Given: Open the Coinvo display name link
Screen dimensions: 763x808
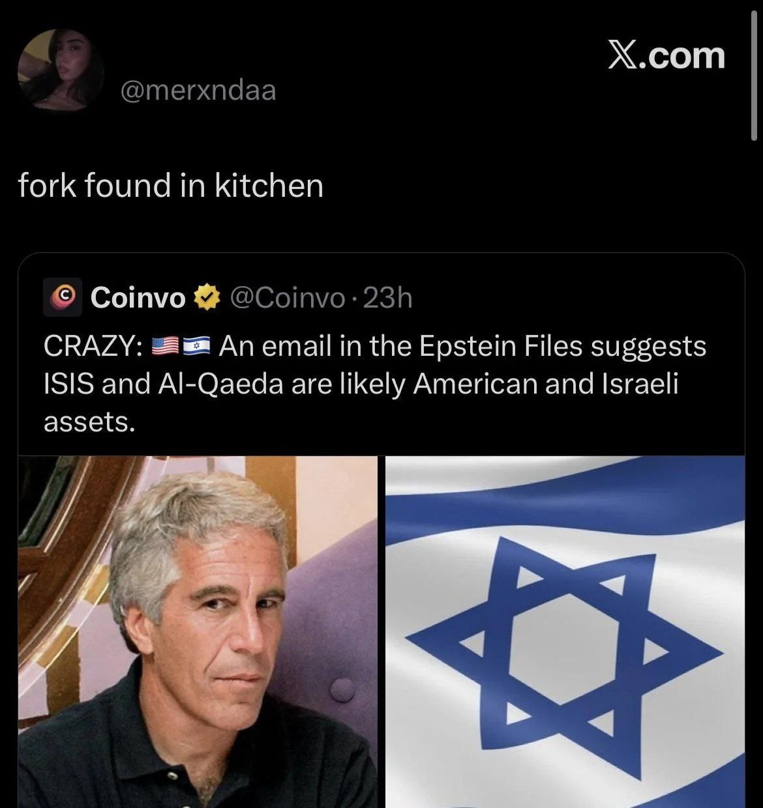Looking at the screenshot, I should (138, 298).
